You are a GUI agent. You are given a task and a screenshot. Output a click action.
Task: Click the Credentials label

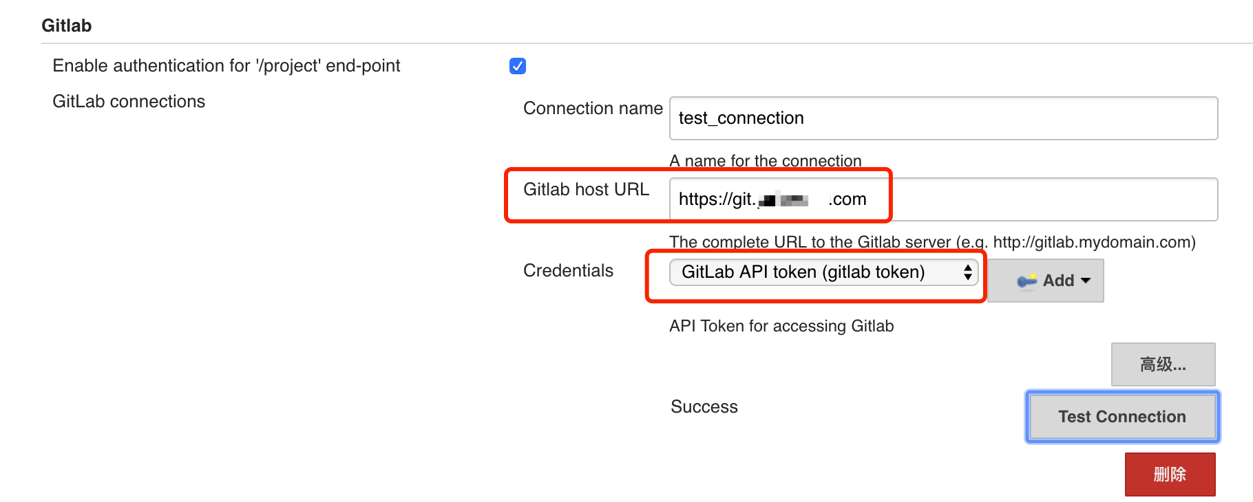tap(568, 271)
